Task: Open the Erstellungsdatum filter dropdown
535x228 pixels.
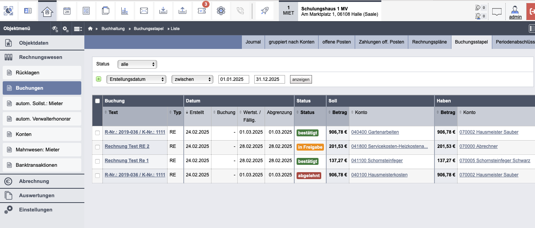Action: [136, 79]
